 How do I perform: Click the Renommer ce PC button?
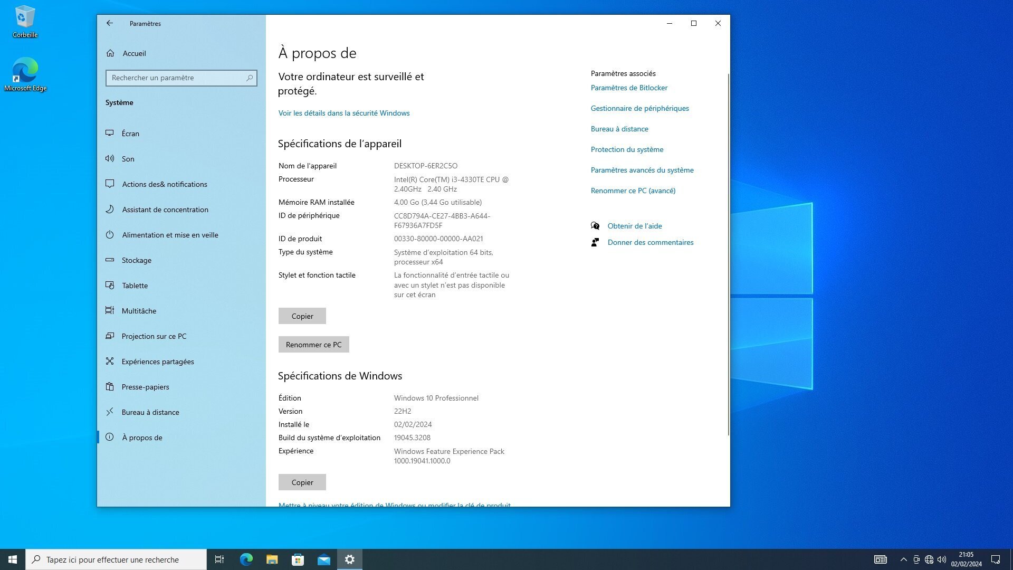314,345
